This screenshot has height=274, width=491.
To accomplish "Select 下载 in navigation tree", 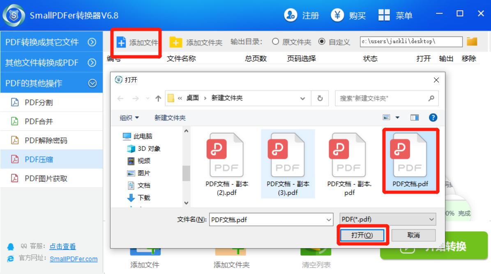I will tap(139, 197).
